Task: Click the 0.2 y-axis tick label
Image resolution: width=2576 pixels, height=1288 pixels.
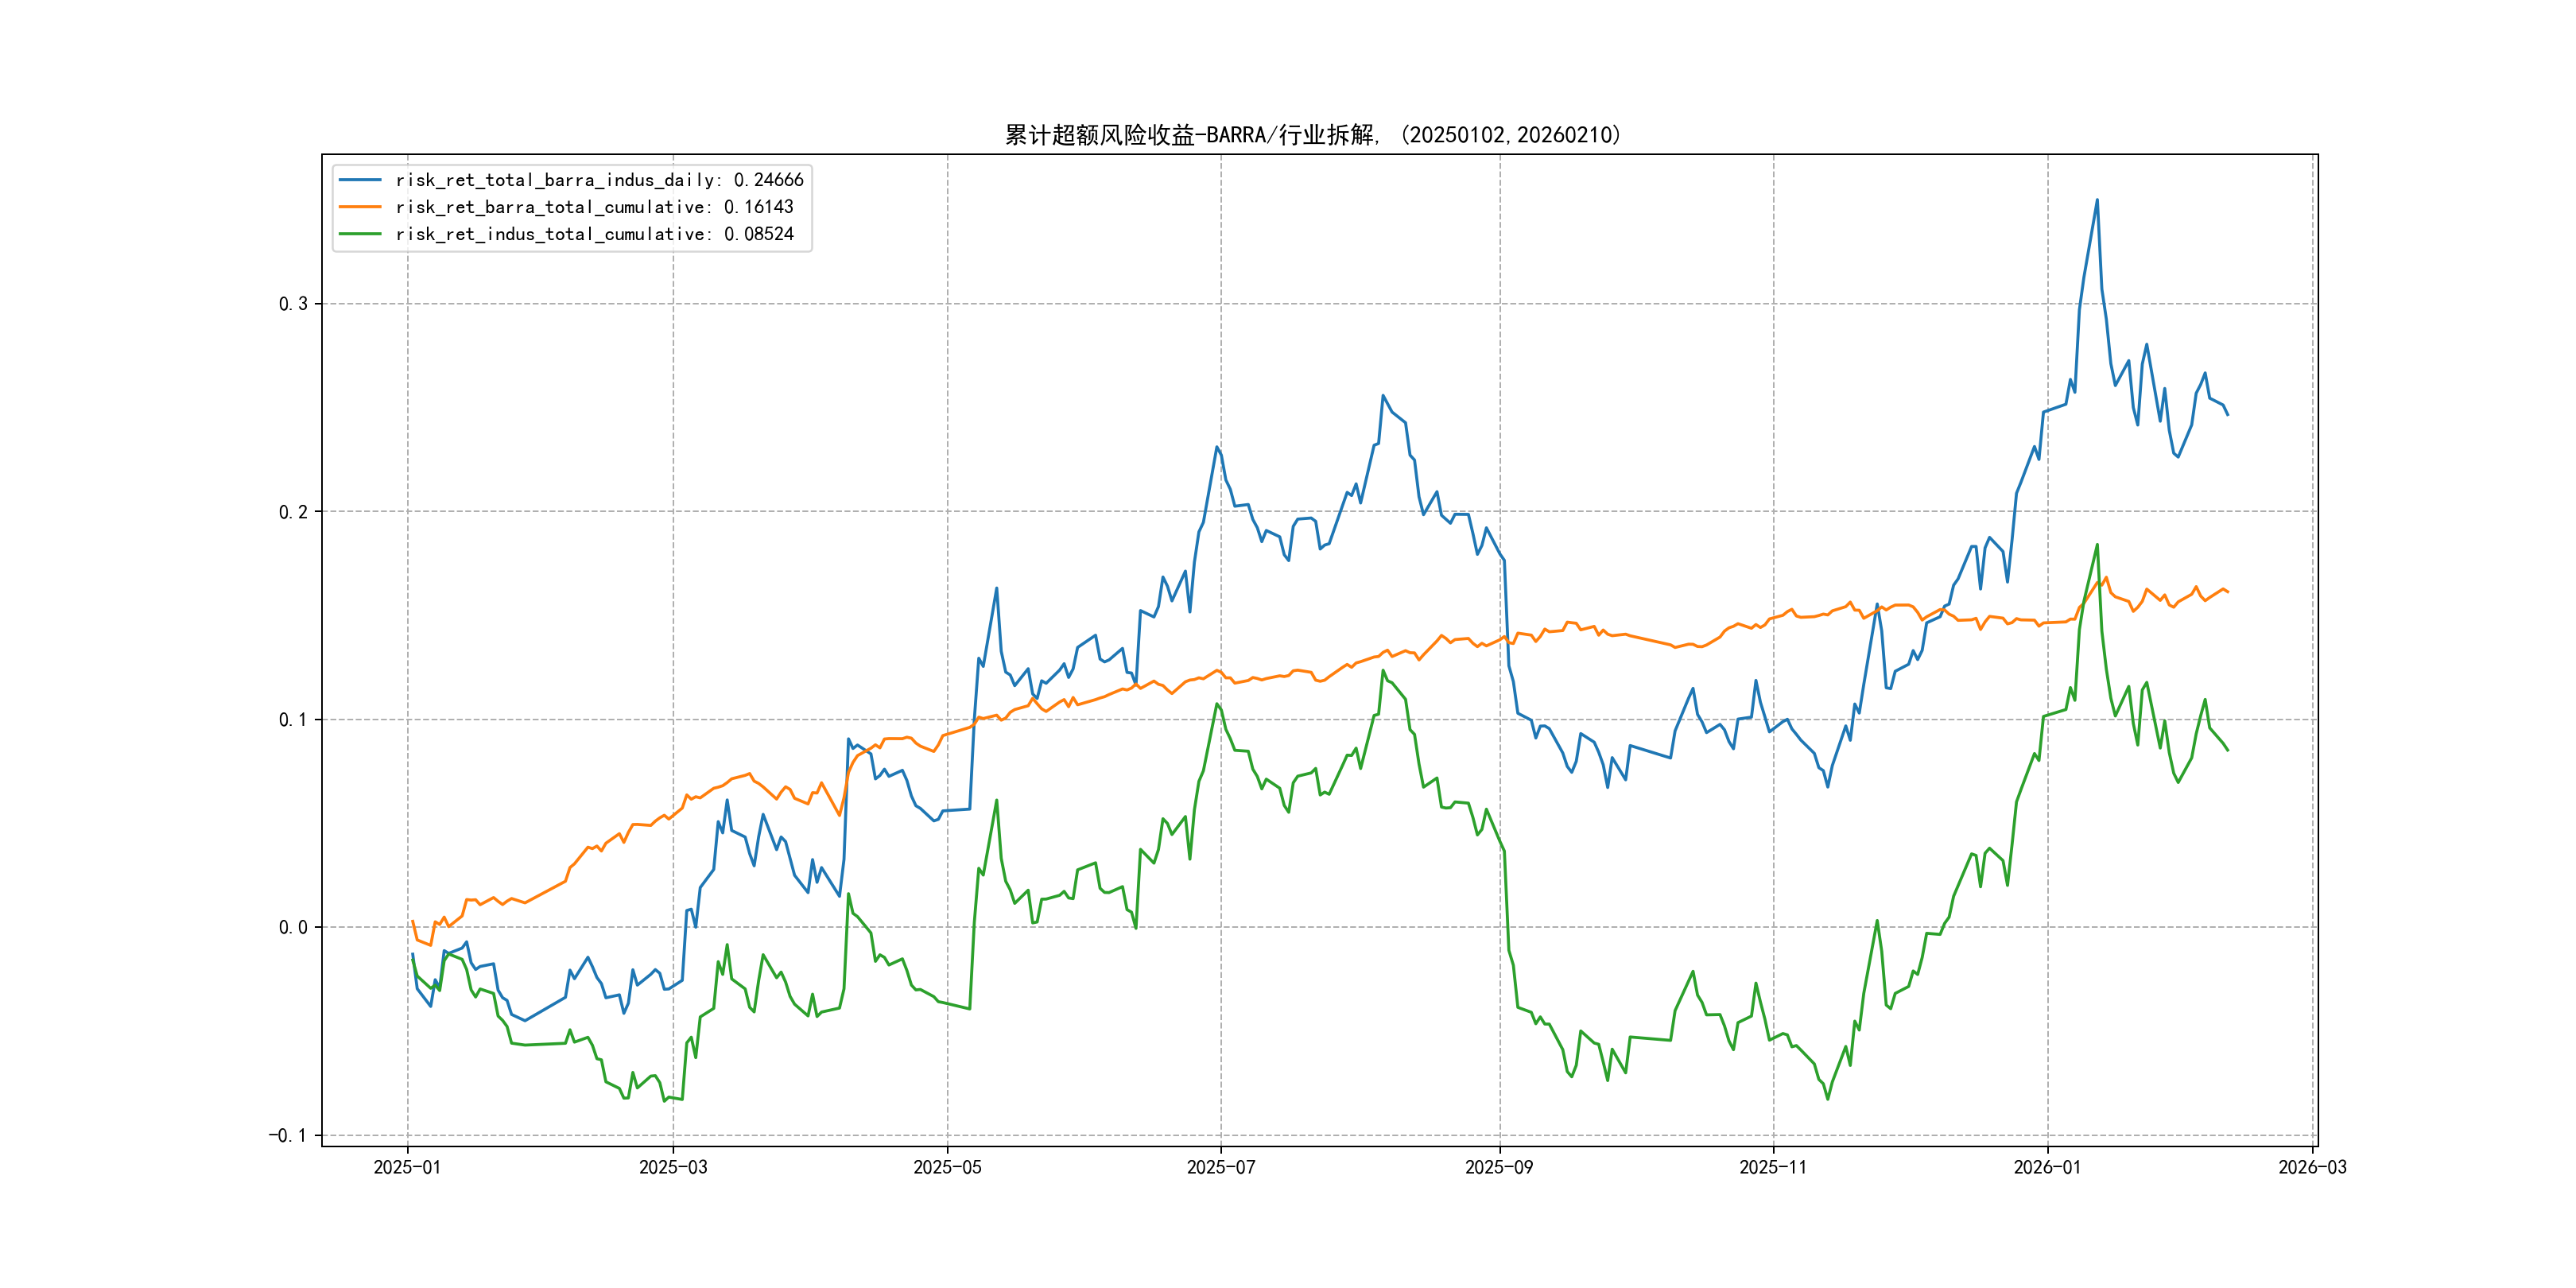Action: coord(293,512)
